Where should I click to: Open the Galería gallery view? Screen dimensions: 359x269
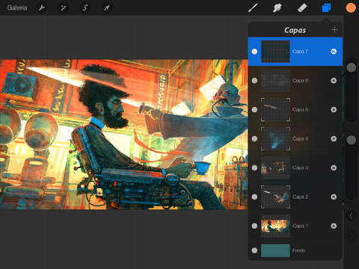pyautogui.click(x=17, y=8)
